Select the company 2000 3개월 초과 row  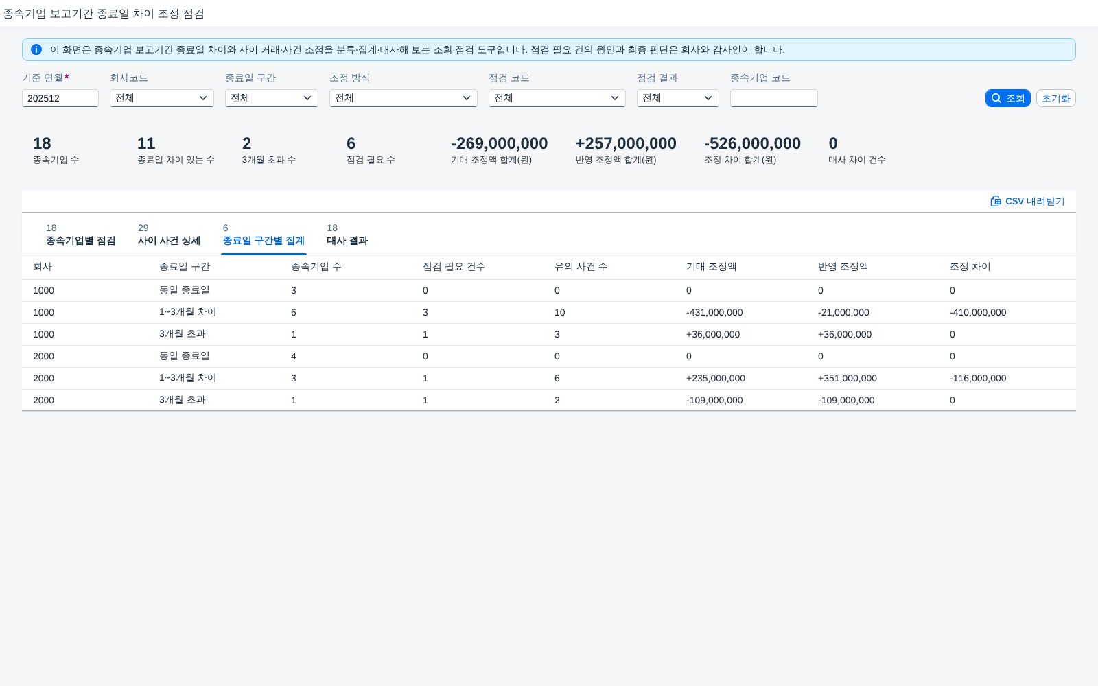point(549,400)
